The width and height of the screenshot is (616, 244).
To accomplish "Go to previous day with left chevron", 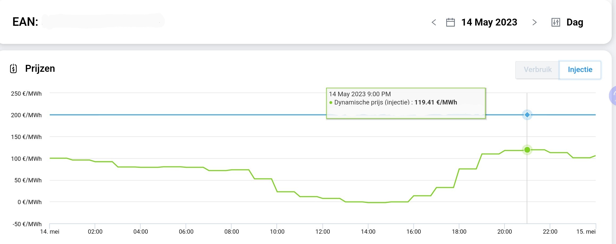I will point(434,22).
